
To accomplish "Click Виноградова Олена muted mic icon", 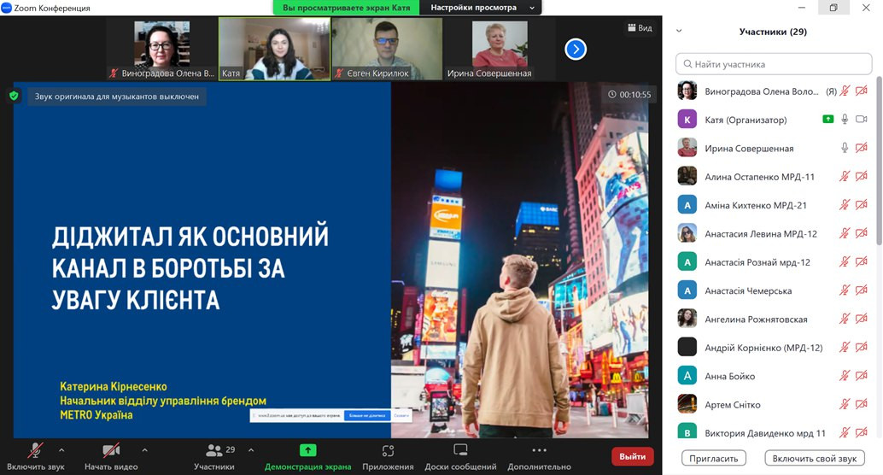I will click(x=845, y=91).
